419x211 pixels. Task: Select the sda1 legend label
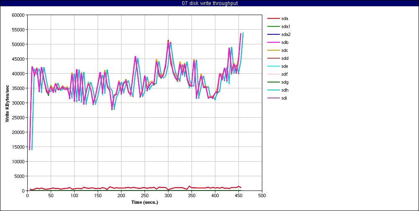[x=286, y=26]
